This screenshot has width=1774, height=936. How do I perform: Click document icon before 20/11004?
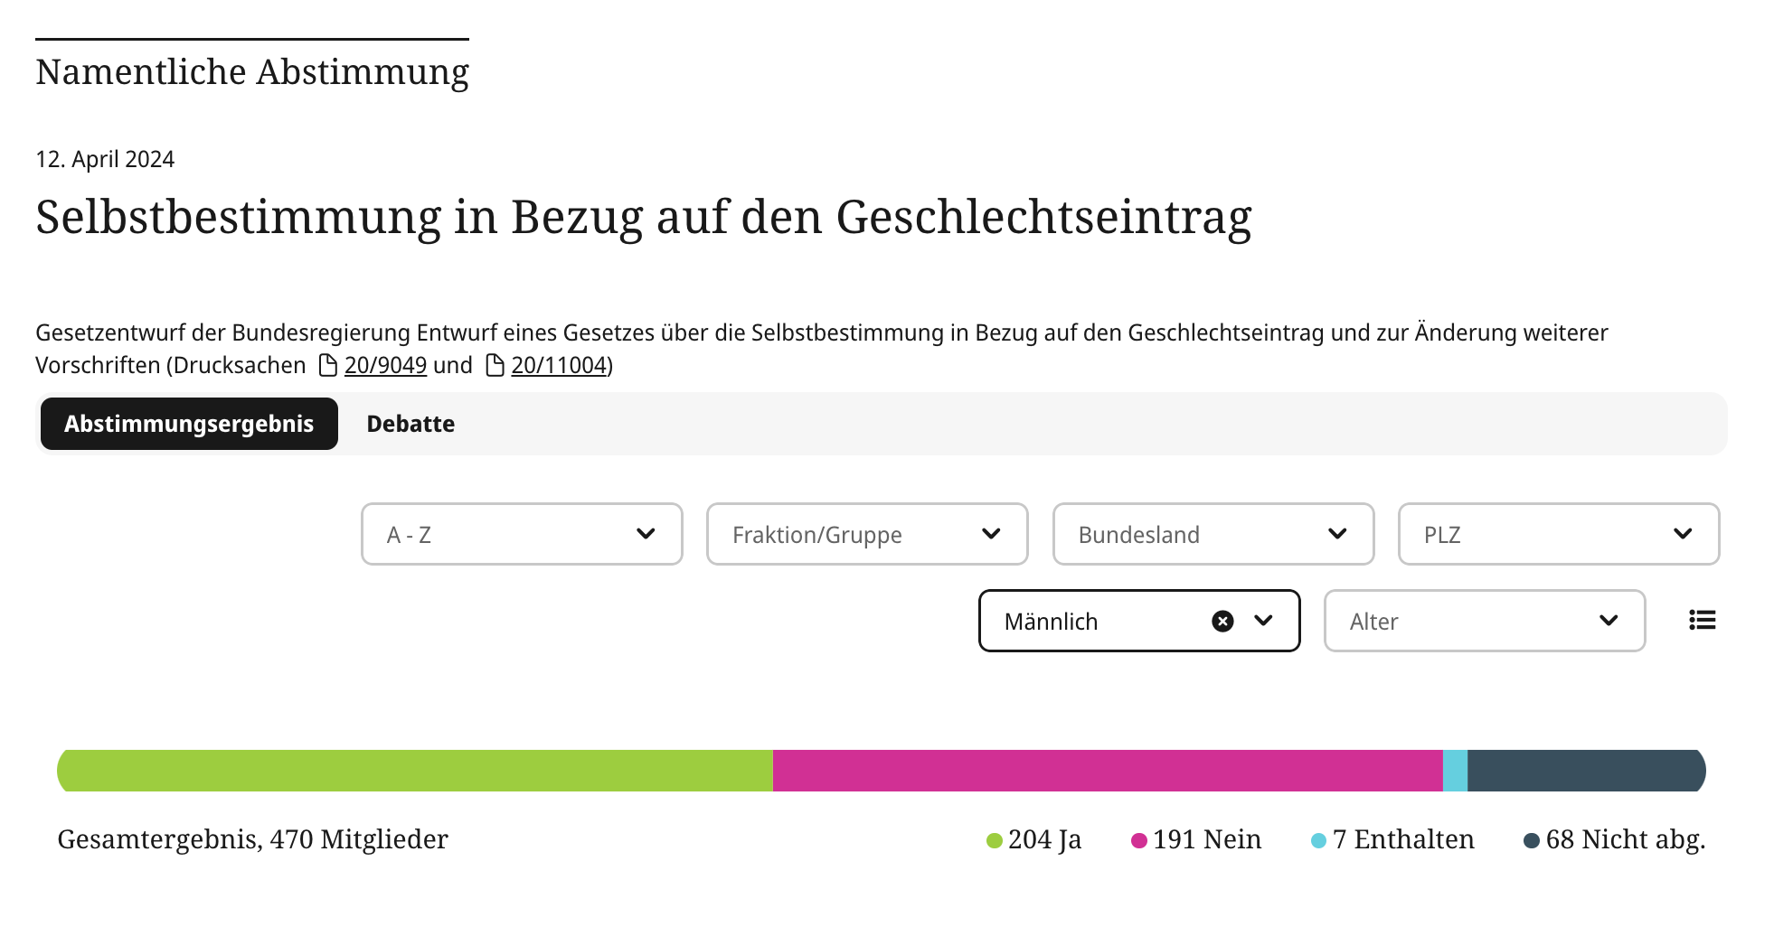495,366
